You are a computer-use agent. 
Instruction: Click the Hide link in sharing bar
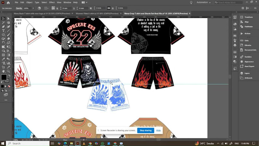click(x=158, y=130)
